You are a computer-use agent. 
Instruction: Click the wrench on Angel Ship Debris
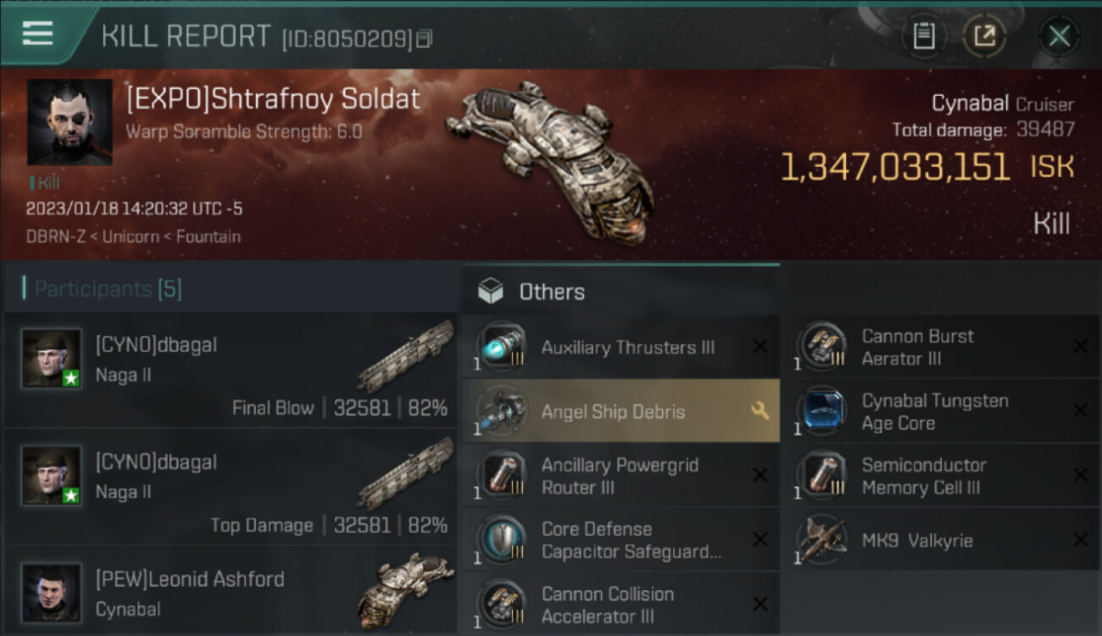pyautogui.click(x=760, y=411)
